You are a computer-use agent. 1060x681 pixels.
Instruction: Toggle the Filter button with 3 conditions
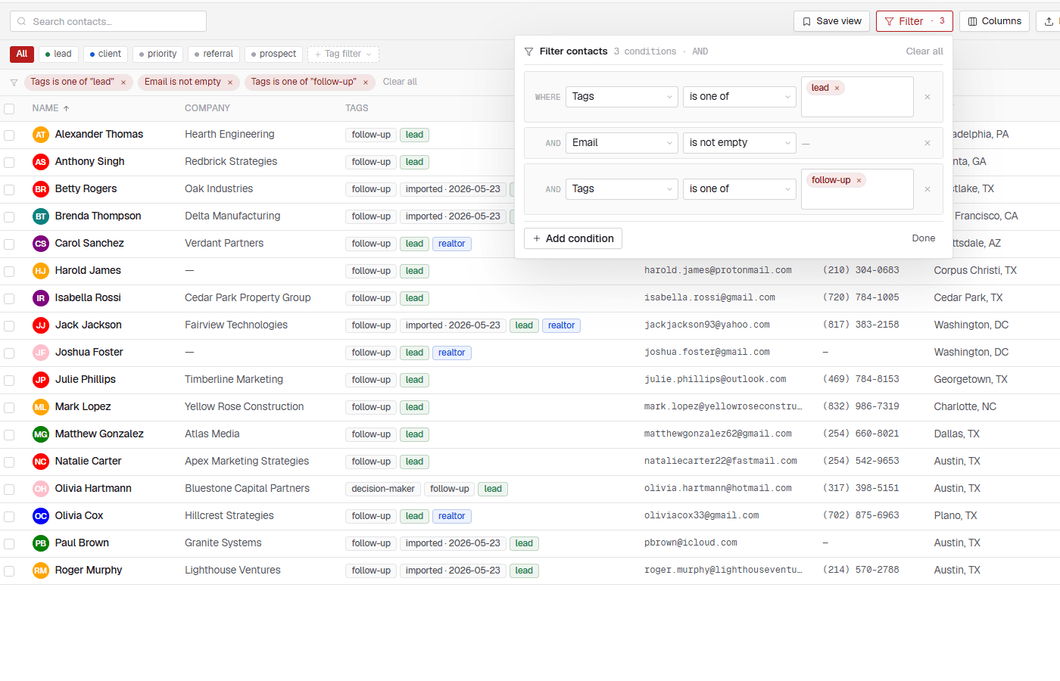click(914, 21)
